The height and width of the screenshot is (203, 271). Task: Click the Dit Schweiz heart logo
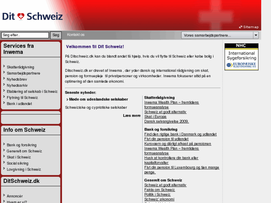click(32, 17)
